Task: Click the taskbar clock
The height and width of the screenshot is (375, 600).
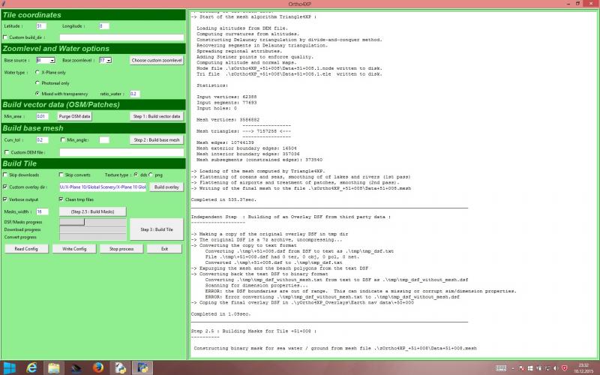Action: (583, 368)
